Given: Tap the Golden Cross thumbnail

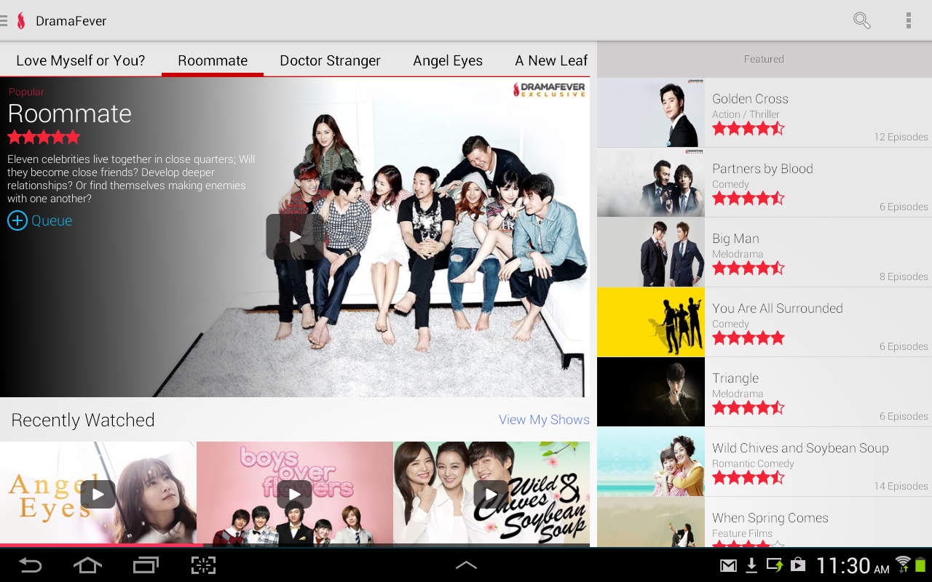Looking at the screenshot, I should [x=651, y=113].
